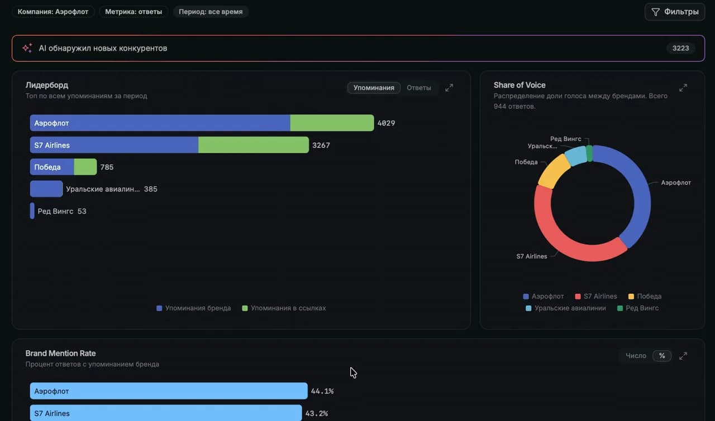The height and width of the screenshot is (421, 715).
Task: Click S7 Airlines 43.2% mention rate bar
Action: point(166,413)
